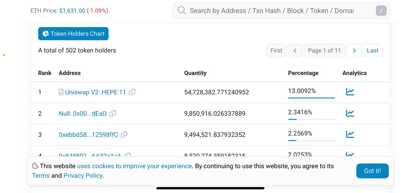Screen dimensions: 418x193
Task: View analytics chart for rank 1 holder
Action: (x=350, y=92)
